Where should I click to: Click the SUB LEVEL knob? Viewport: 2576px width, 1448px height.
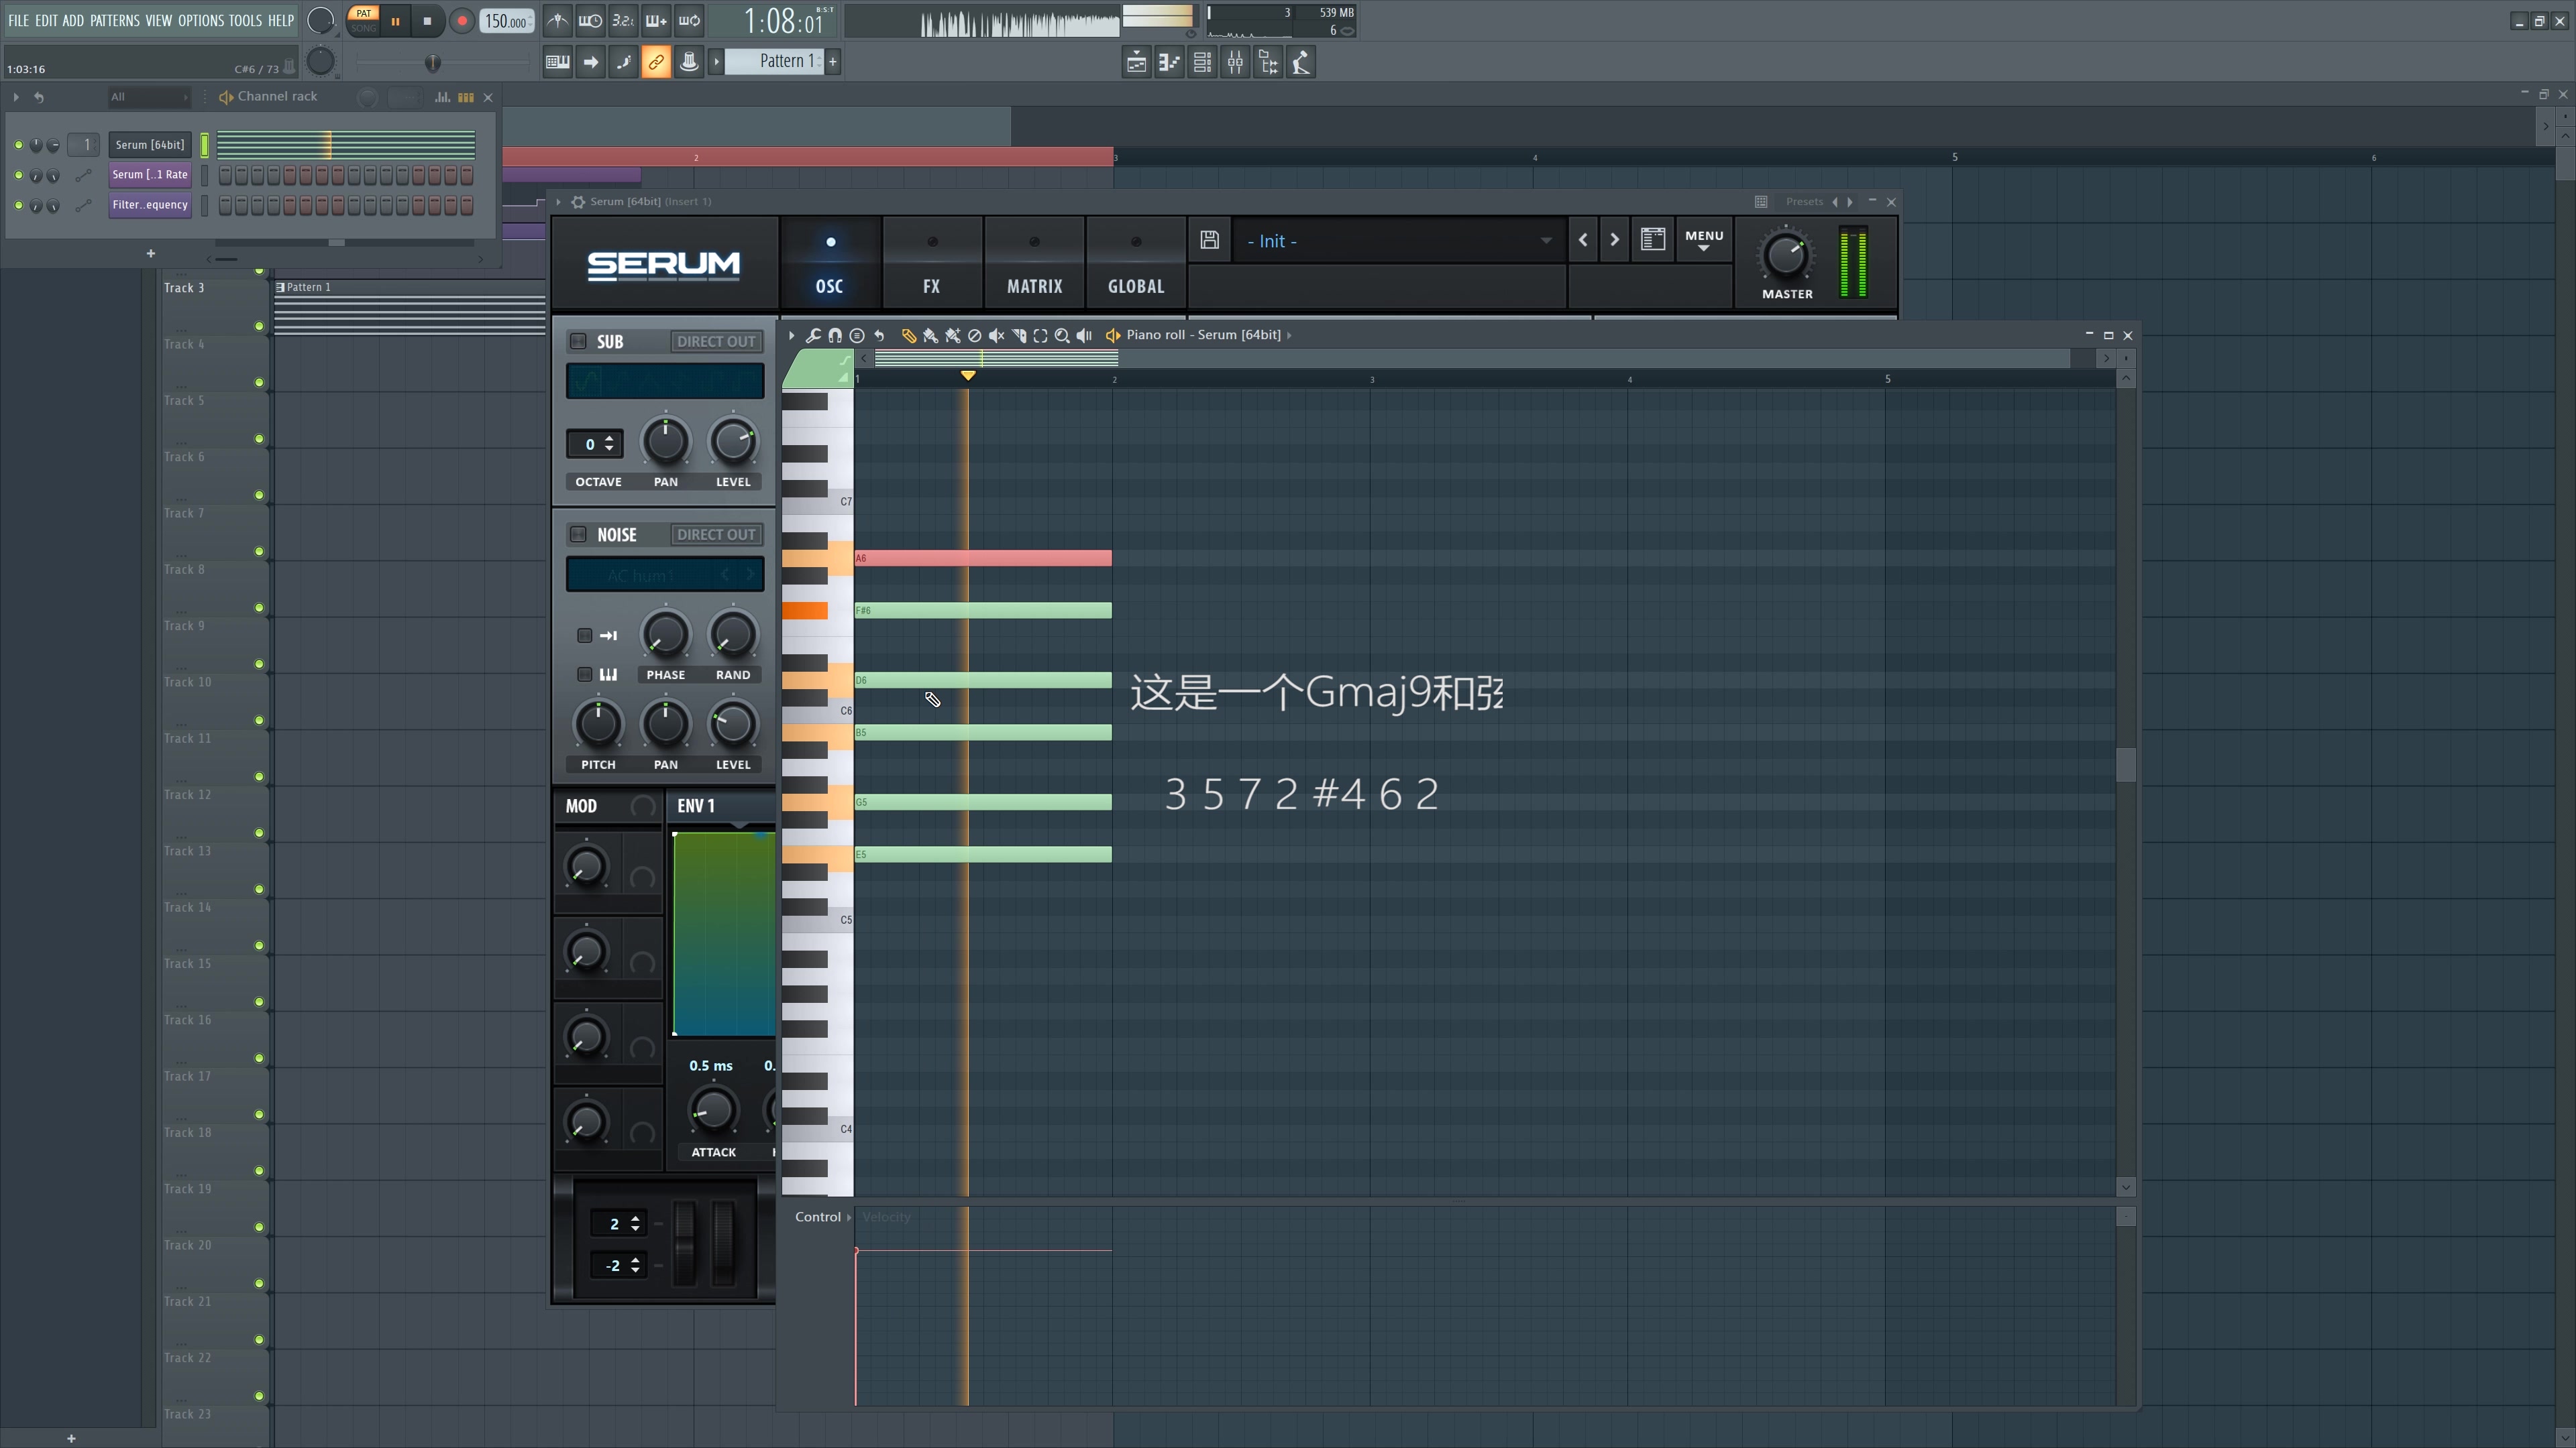732,442
